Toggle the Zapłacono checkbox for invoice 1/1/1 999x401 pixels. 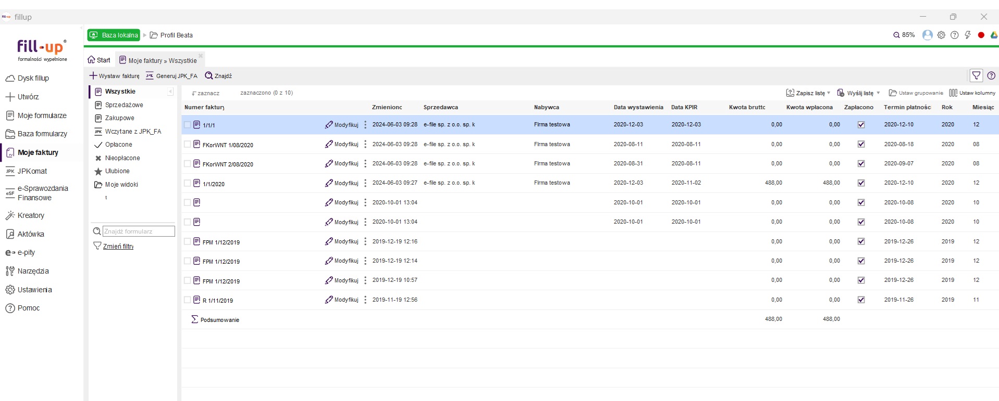pyautogui.click(x=861, y=125)
